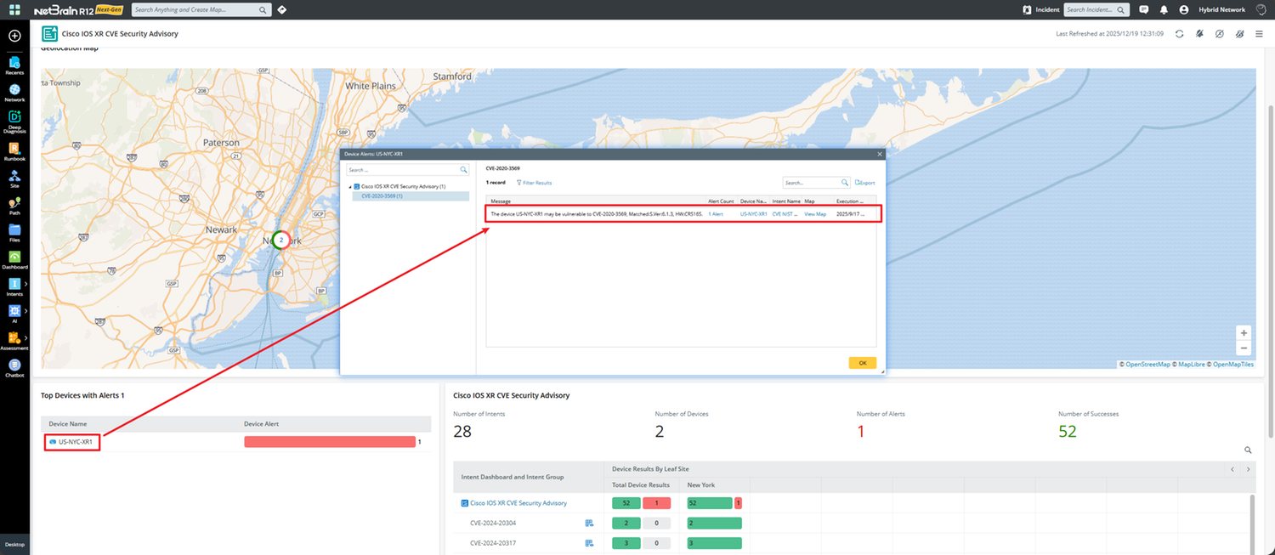Open Recents in the sidebar

(14, 66)
